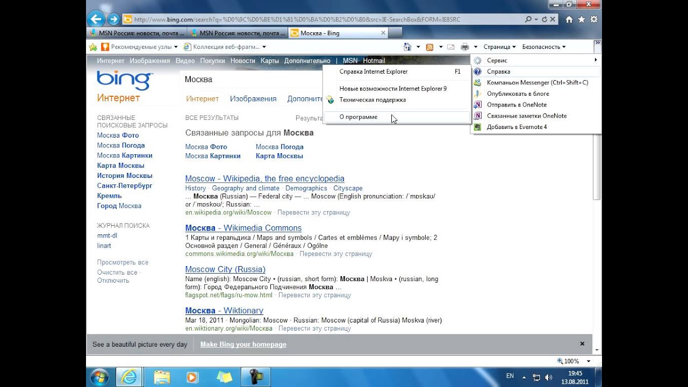Viewport: 688px width, 387px height.
Task: Open Видео in Bing top bar
Action: 185,61
